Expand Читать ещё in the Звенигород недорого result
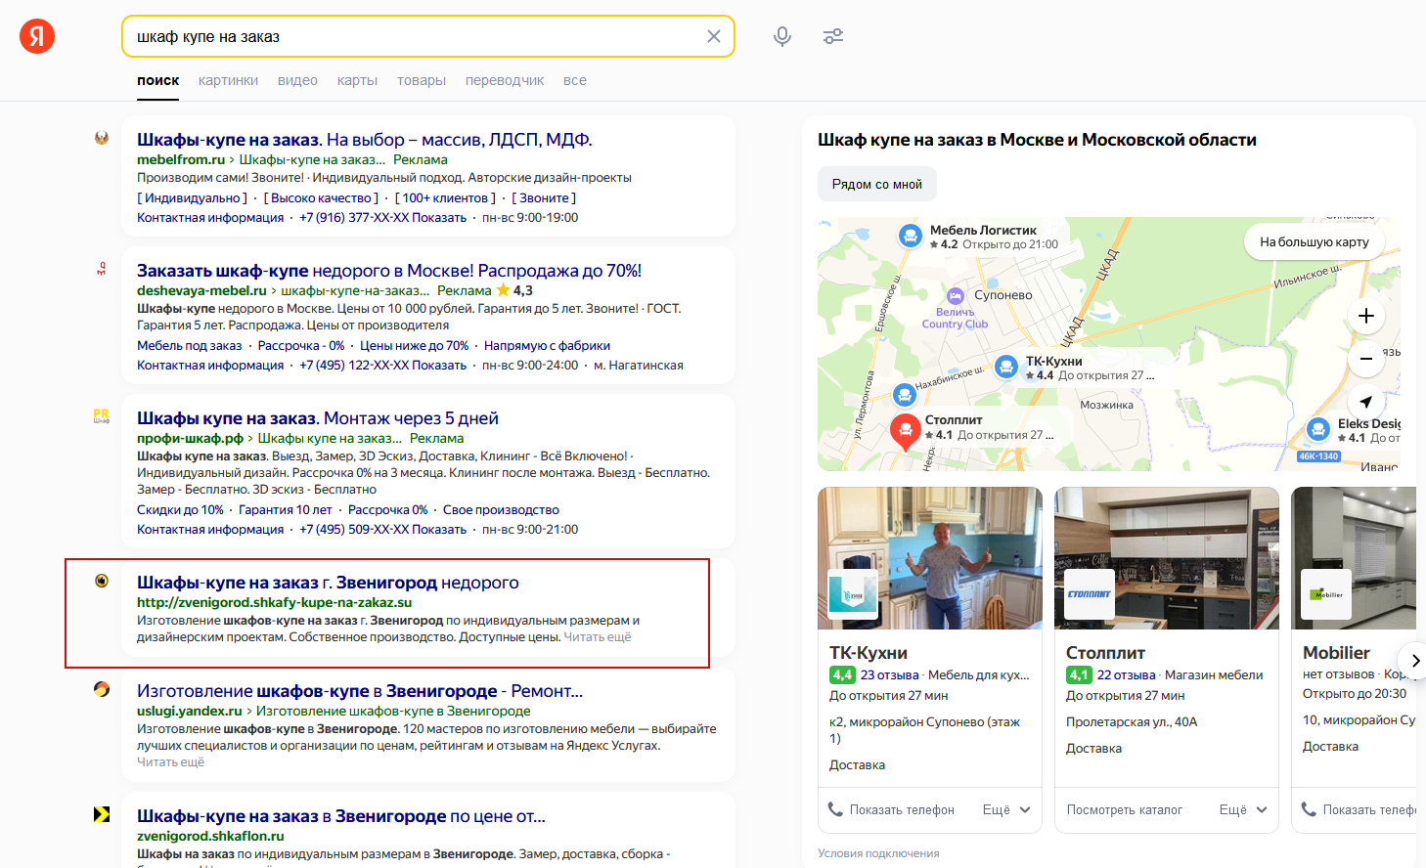The width and height of the screenshot is (1426, 868). click(x=598, y=637)
